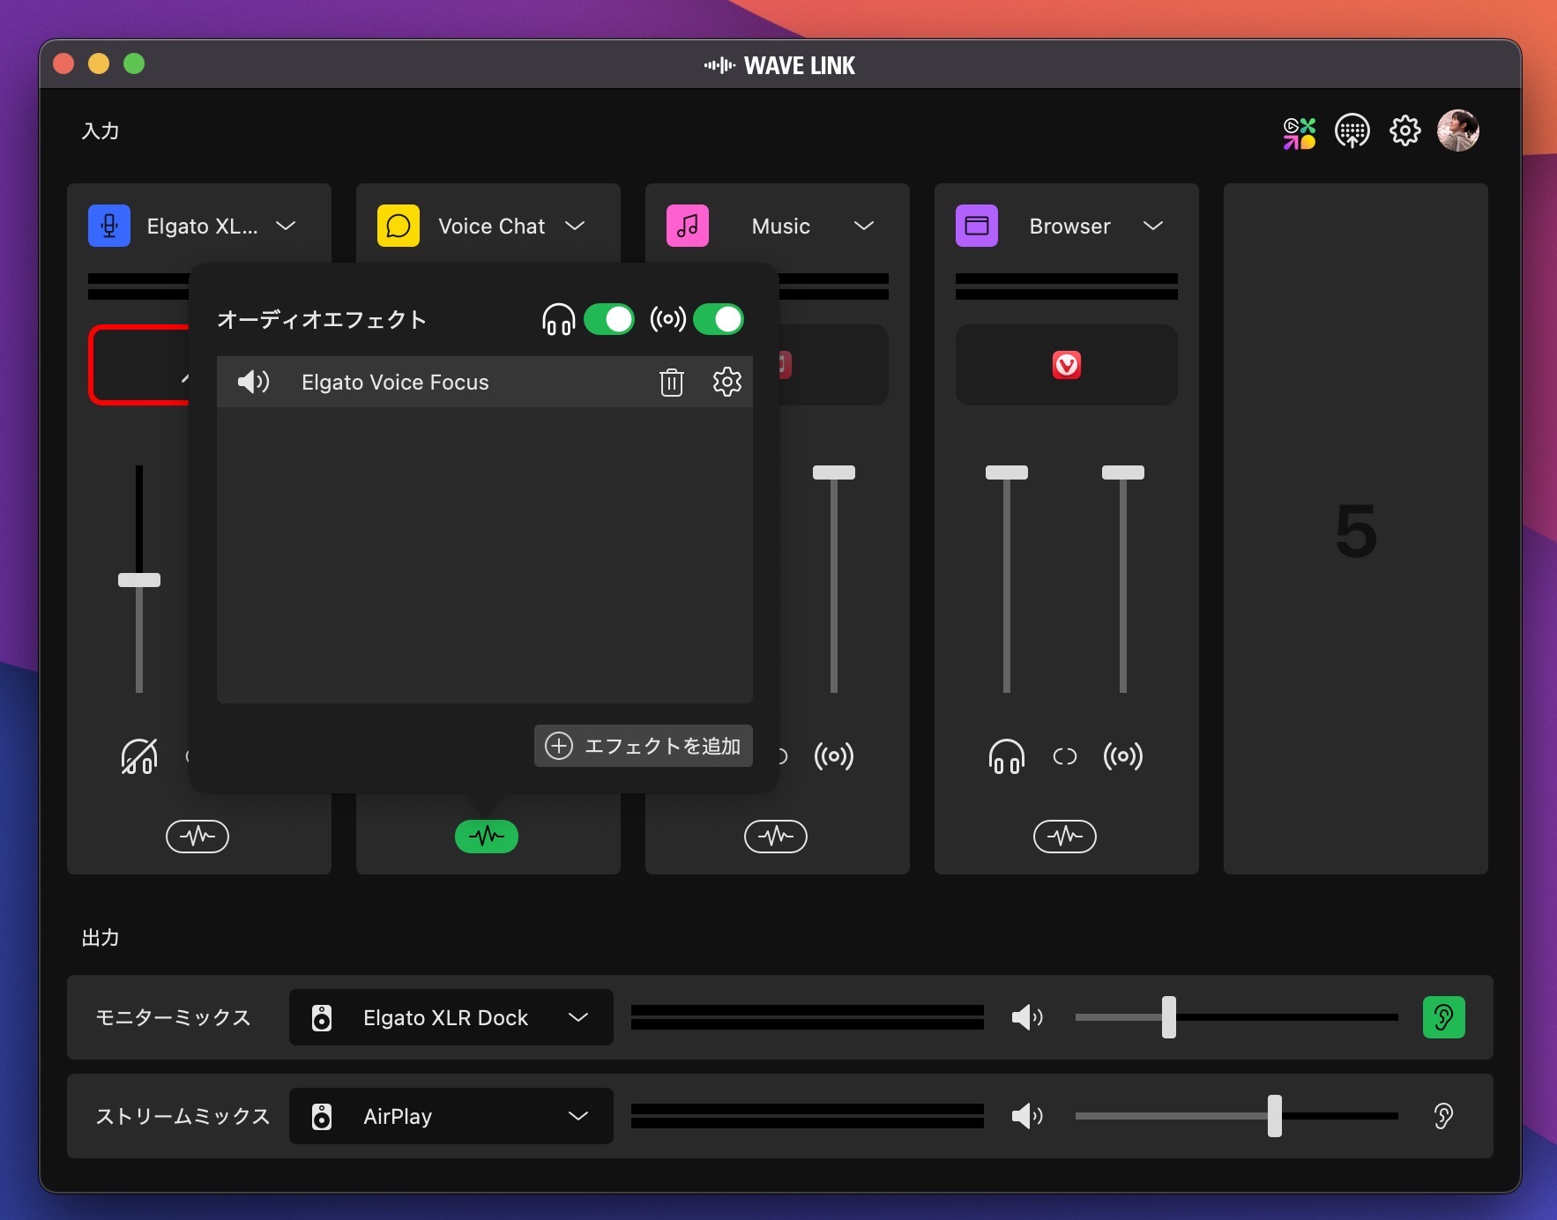Click the empty channel 5 slot
The height and width of the screenshot is (1220, 1557).
coord(1355,529)
